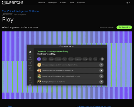This screenshot has height=107, width=134.
Task: Select the Loving emotion chip
Action: 85,59
